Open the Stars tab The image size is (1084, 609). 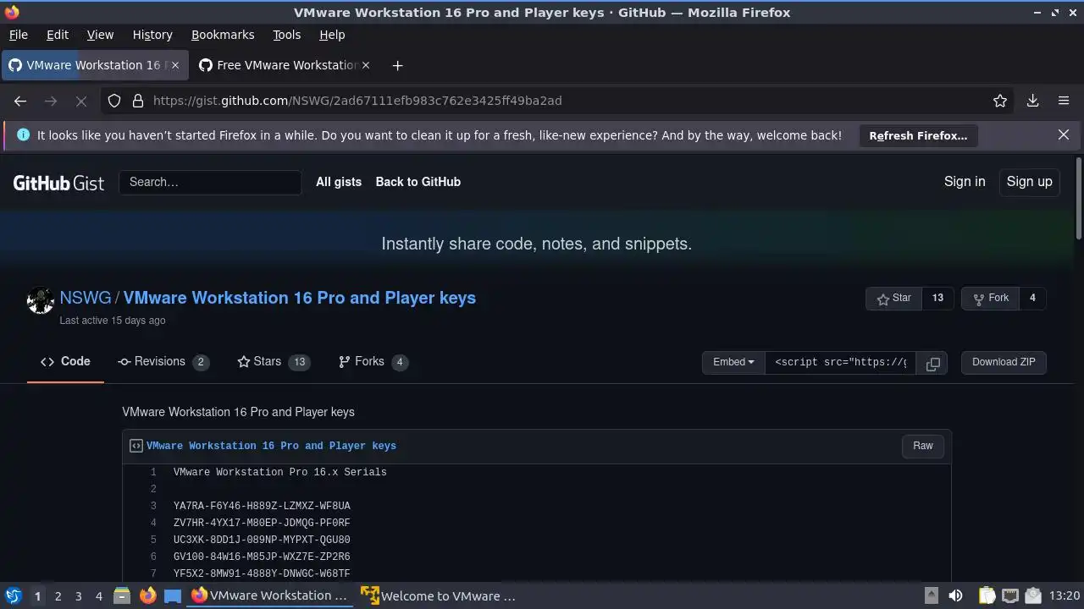[x=274, y=362]
